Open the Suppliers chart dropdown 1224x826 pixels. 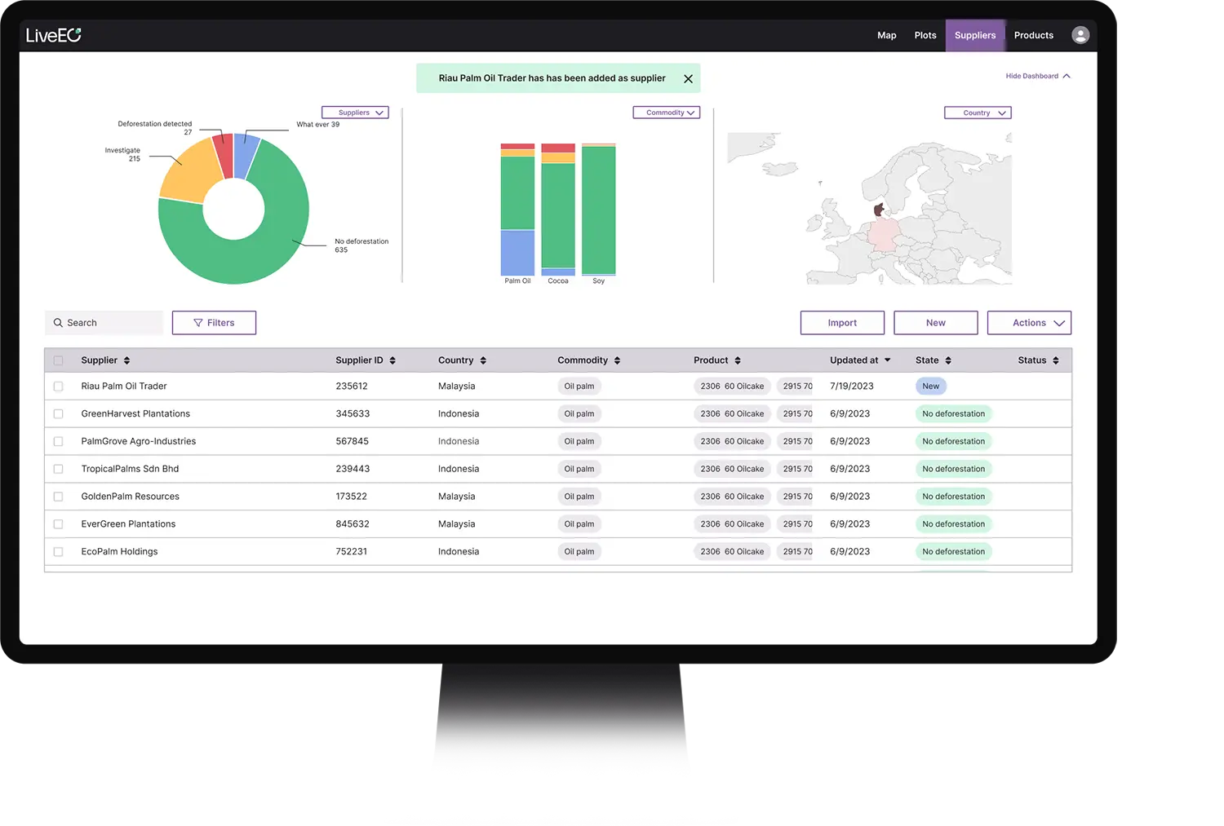[x=355, y=113]
